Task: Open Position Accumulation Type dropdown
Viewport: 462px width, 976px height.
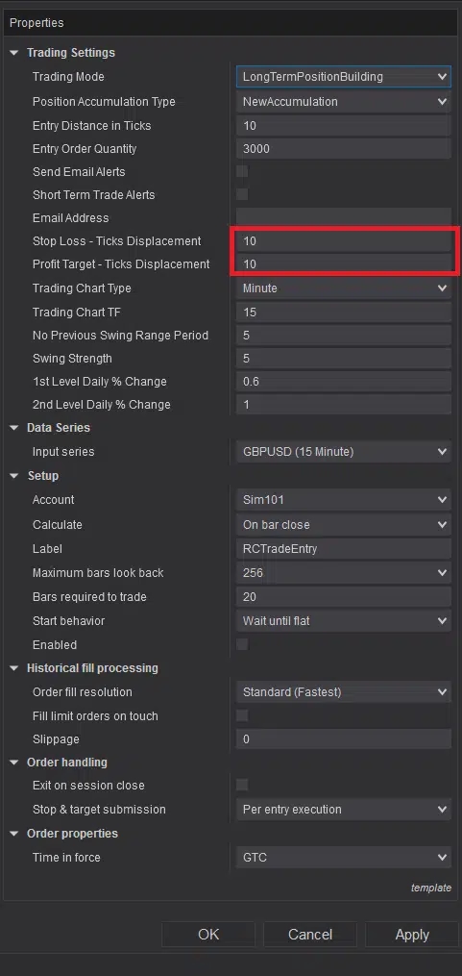Action: (343, 102)
